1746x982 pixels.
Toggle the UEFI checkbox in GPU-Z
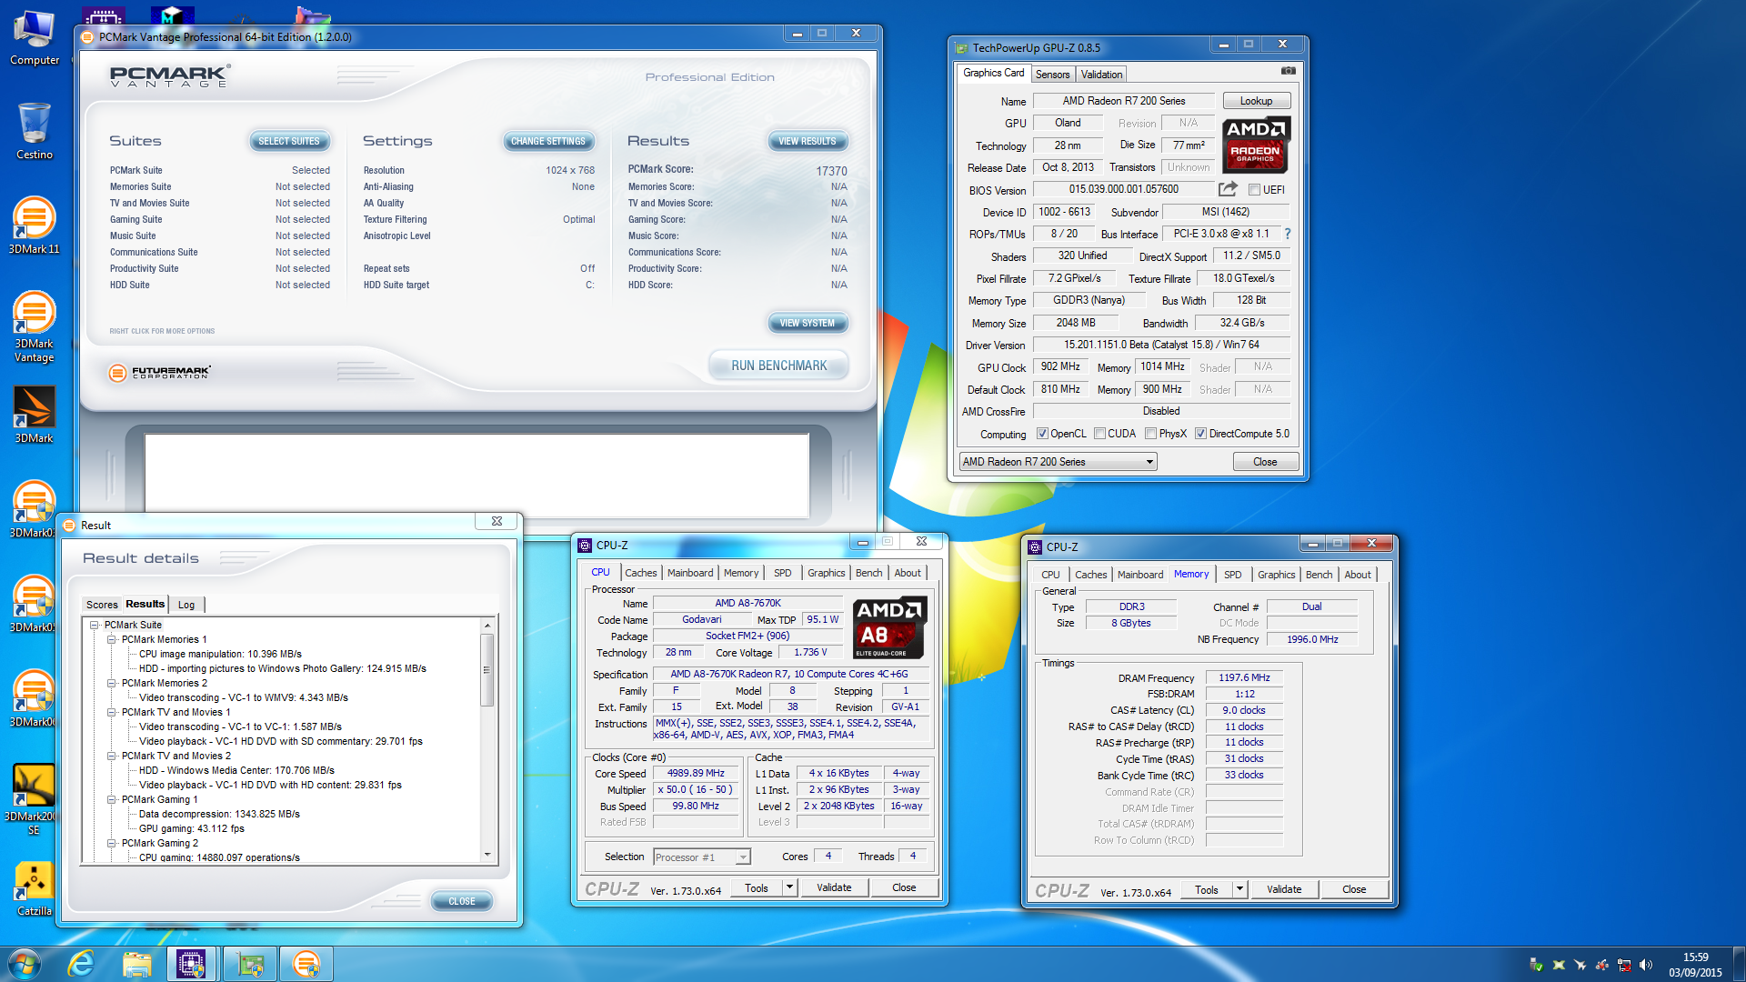[x=1254, y=190]
